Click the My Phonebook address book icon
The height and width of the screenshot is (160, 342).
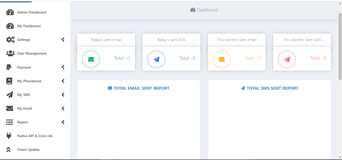(9, 81)
